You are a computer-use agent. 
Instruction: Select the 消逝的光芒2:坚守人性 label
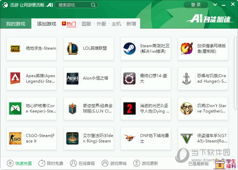coord(155,108)
